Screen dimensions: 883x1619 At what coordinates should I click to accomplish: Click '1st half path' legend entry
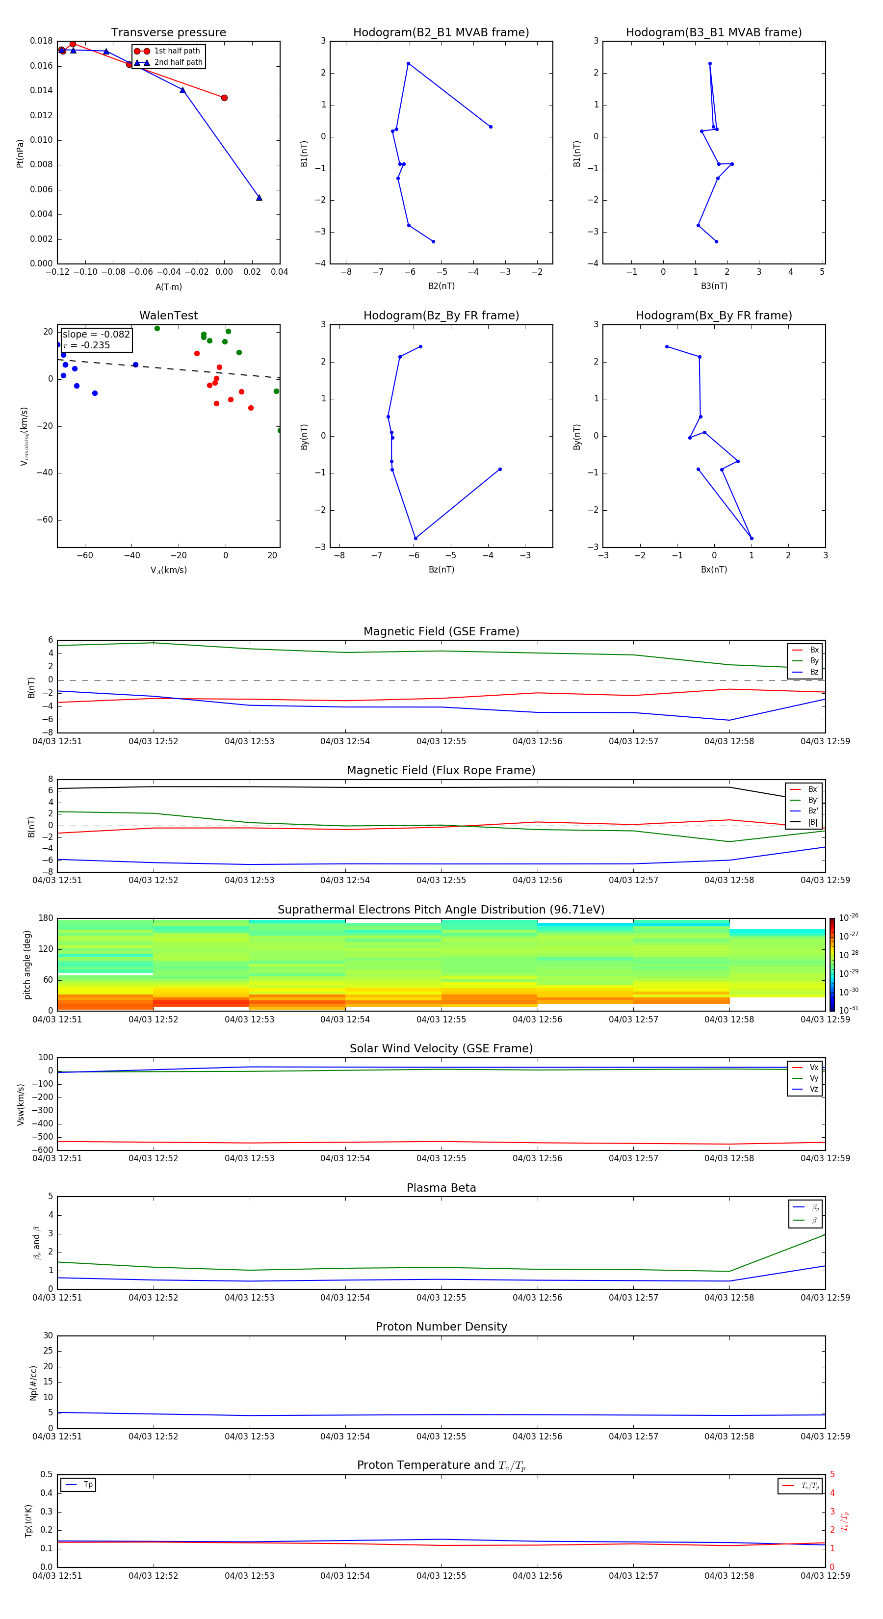coord(168,51)
